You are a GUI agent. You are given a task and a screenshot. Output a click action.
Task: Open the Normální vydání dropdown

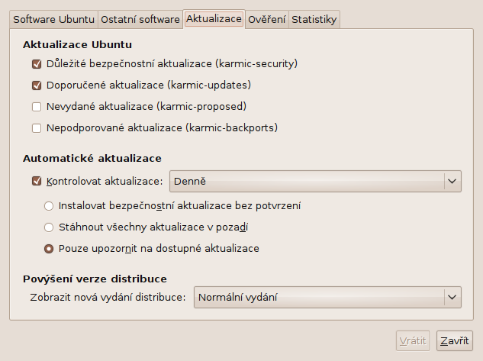[x=327, y=297]
